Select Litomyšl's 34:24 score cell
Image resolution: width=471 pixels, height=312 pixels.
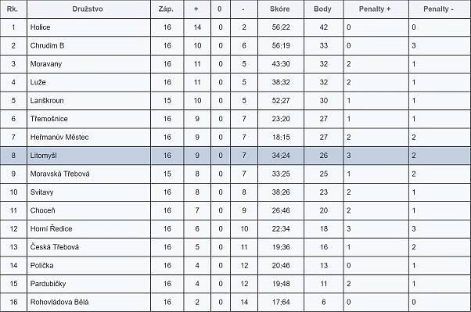coord(281,156)
